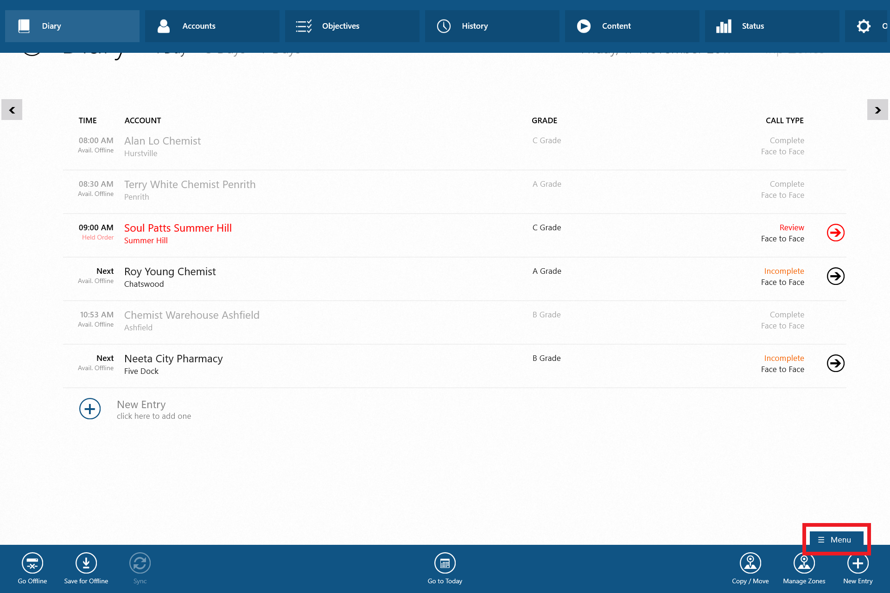Click the Go to Today calendar icon

coord(445,563)
